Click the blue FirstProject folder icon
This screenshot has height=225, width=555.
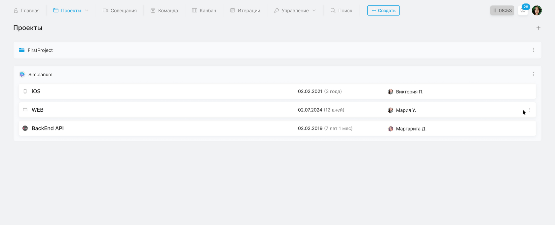[22, 50]
